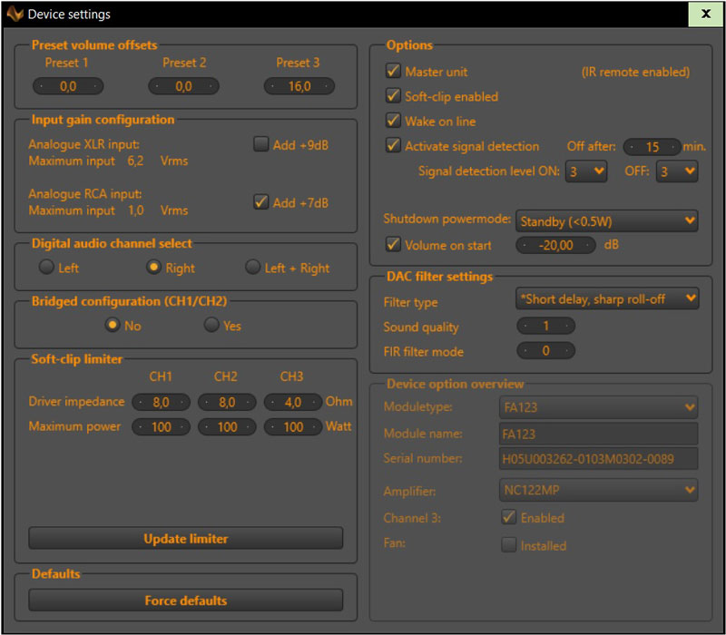Click the Preset 3 offset value 16,0

(x=299, y=86)
